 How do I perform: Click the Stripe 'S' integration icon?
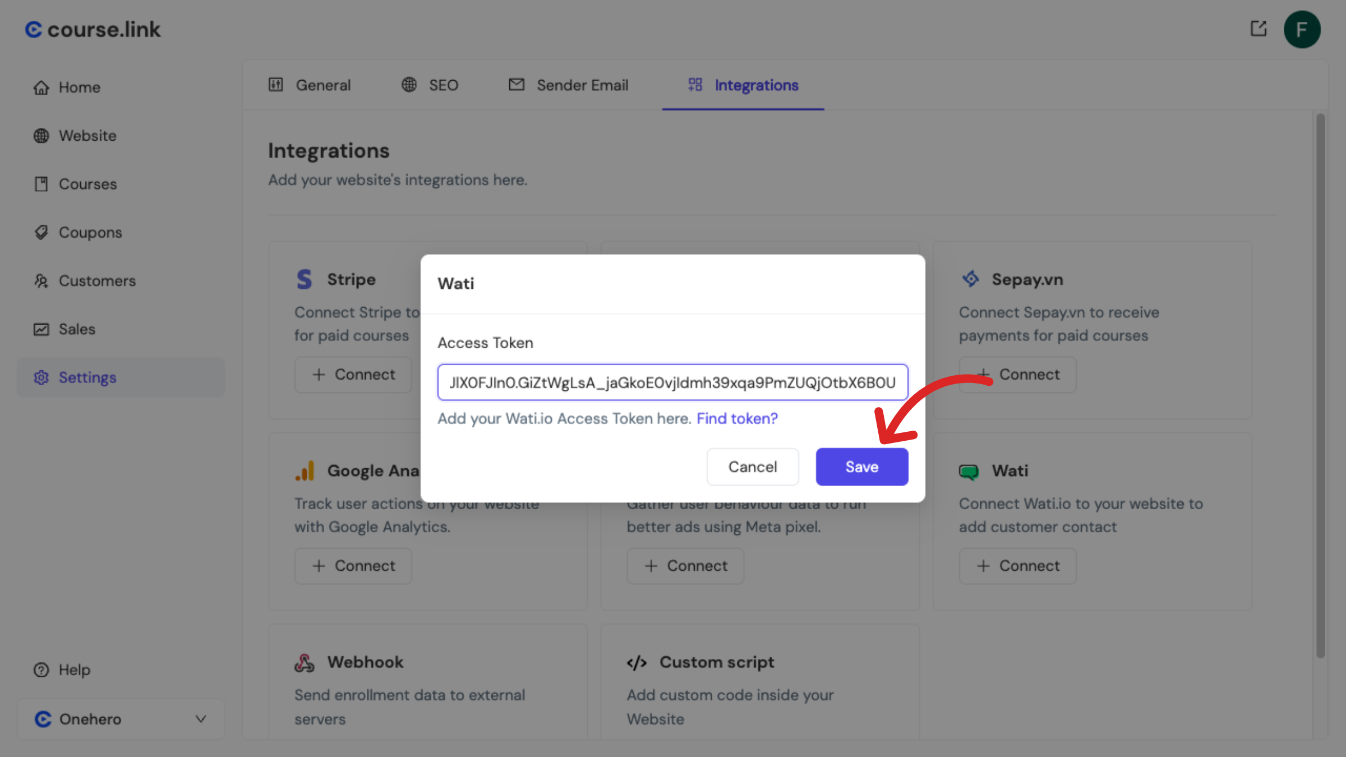[x=304, y=279]
